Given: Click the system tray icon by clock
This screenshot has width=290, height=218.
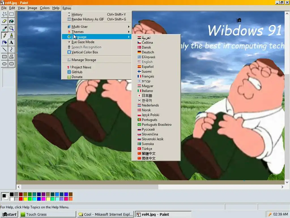Looking at the screenshot, I should (x=270, y=215).
